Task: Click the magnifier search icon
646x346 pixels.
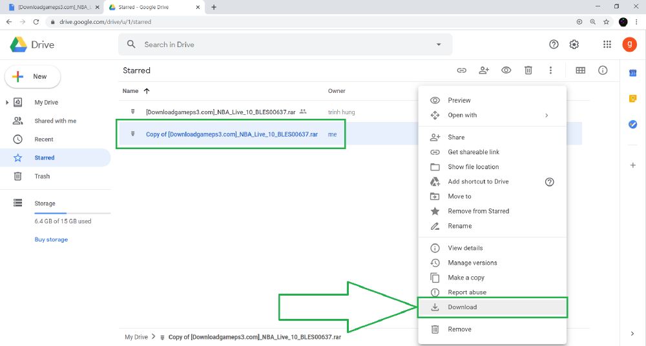Action: coord(131,44)
